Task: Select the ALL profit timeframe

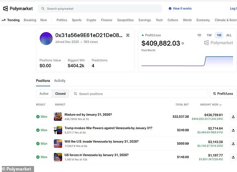Action: (229, 35)
